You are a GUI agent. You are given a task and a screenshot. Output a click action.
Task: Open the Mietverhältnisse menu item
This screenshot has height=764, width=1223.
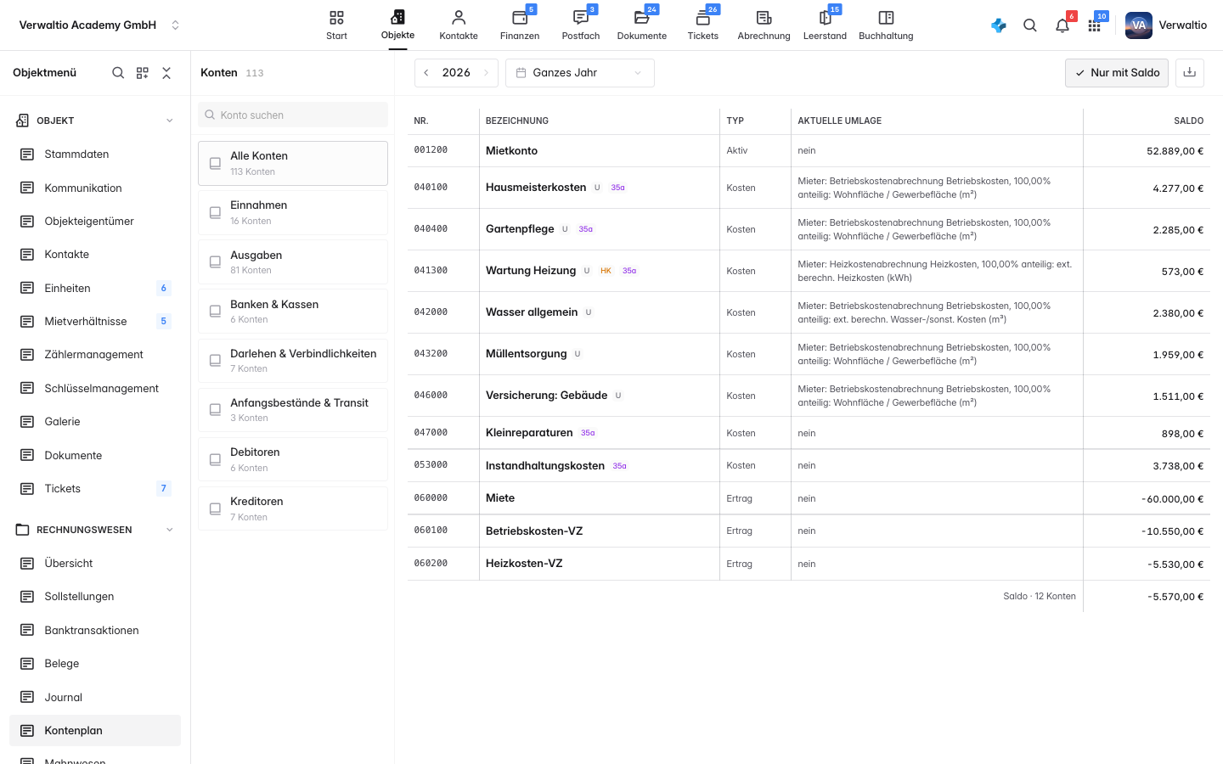(x=95, y=322)
